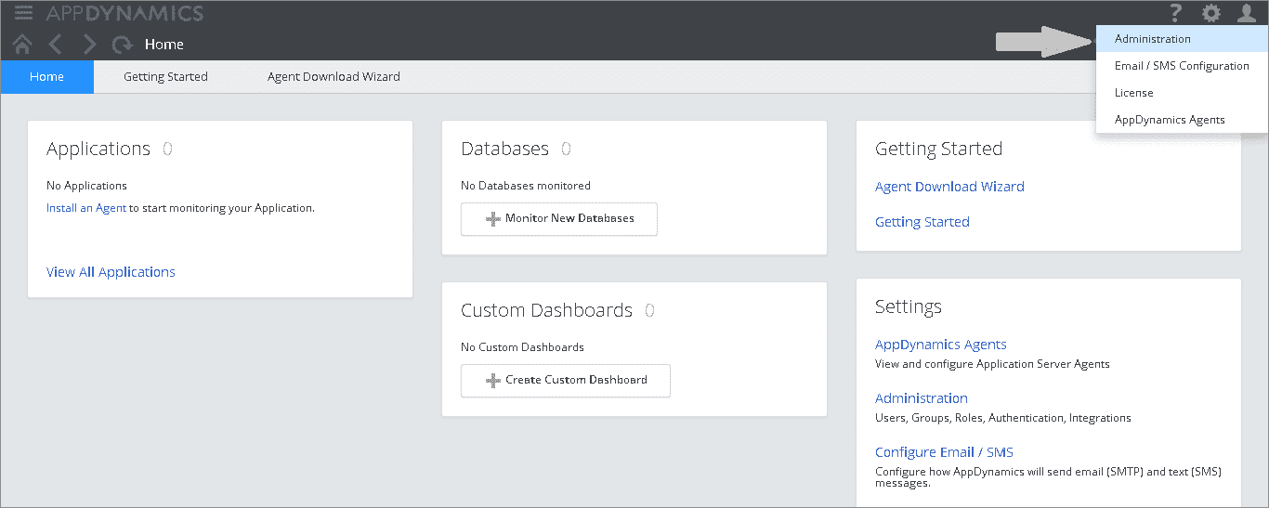The image size is (1269, 508).
Task: Go back with the left arrow icon
Action: point(56,44)
